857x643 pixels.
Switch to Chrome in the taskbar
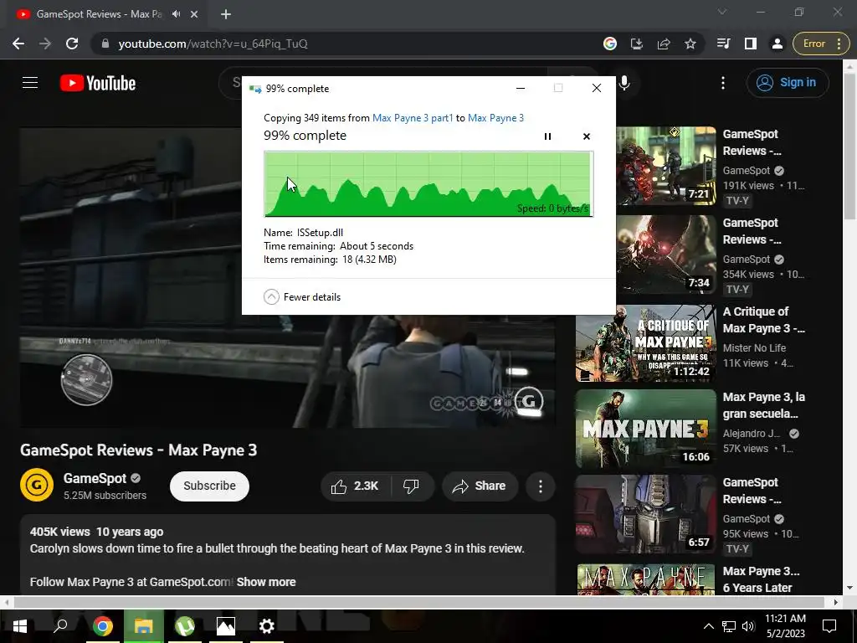[102, 626]
